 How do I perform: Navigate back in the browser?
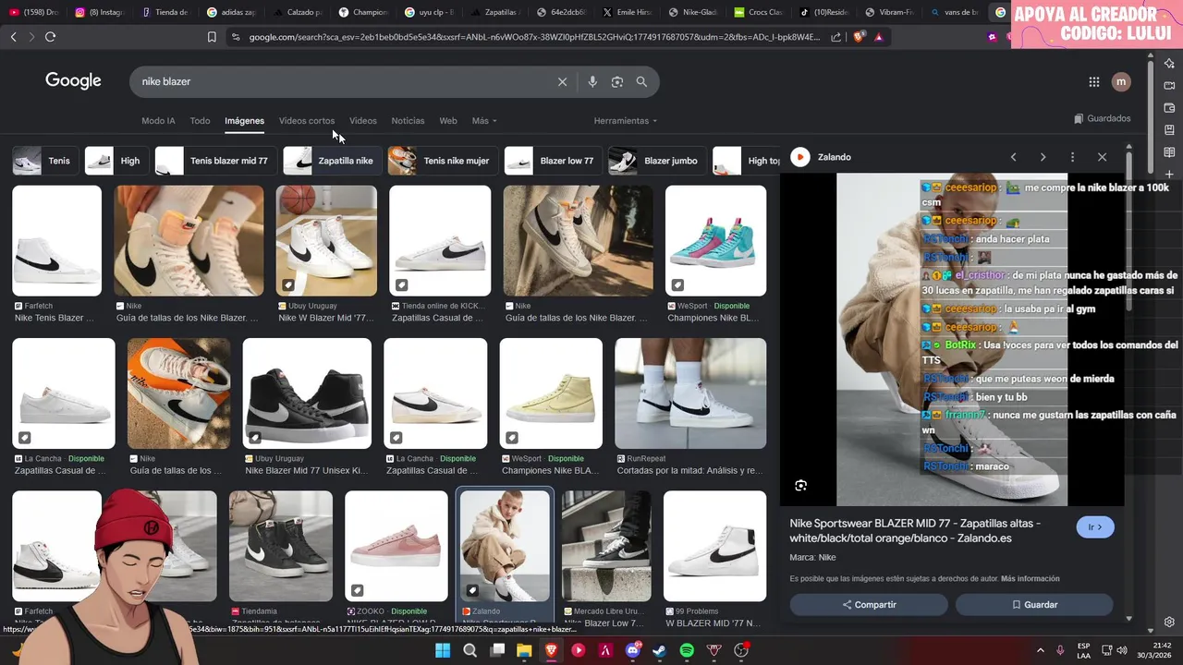(x=13, y=37)
